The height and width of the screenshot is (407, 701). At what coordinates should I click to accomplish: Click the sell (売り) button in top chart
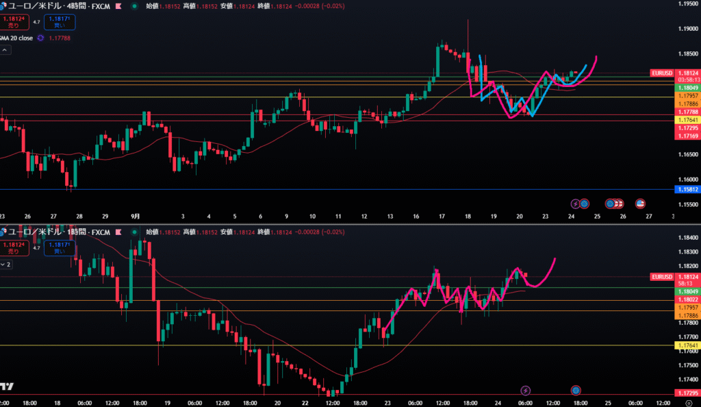(x=14, y=22)
